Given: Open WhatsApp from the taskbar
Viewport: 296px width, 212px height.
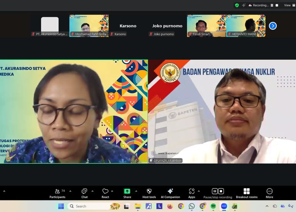Looking at the screenshot, I should (192, 206).
